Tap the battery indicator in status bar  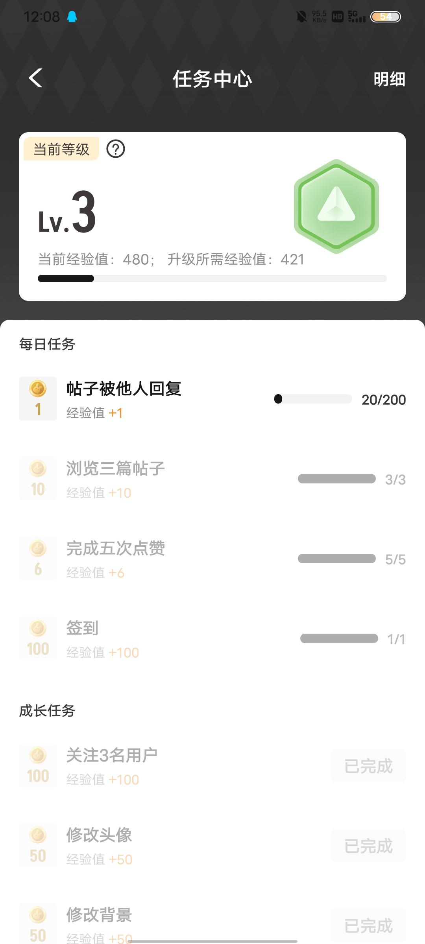click(386, 17)
